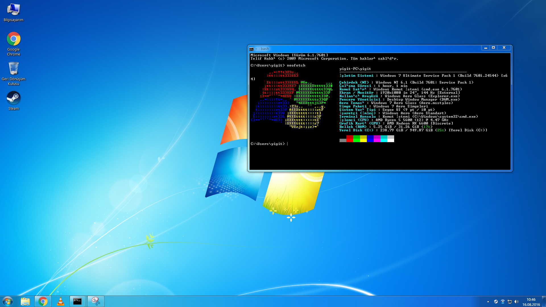Click the 'Simge Paketi' line

(x=384, y=106)
